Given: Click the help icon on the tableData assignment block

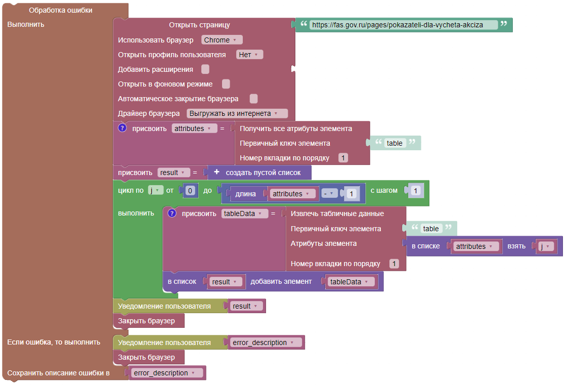Looking at the screenshot, I should tap(172, 213).
